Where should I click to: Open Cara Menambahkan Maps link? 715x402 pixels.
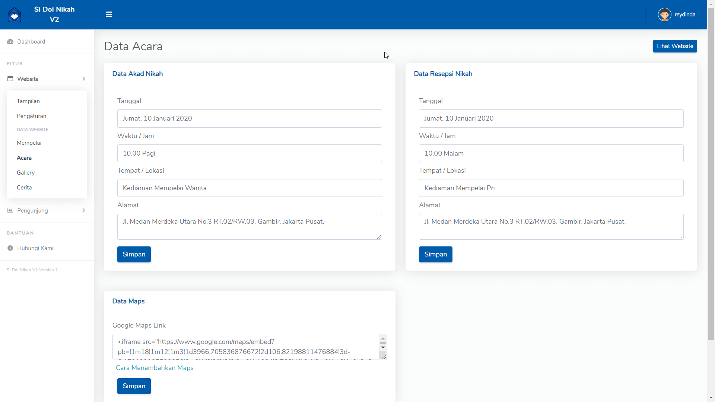tap(155, 367)
